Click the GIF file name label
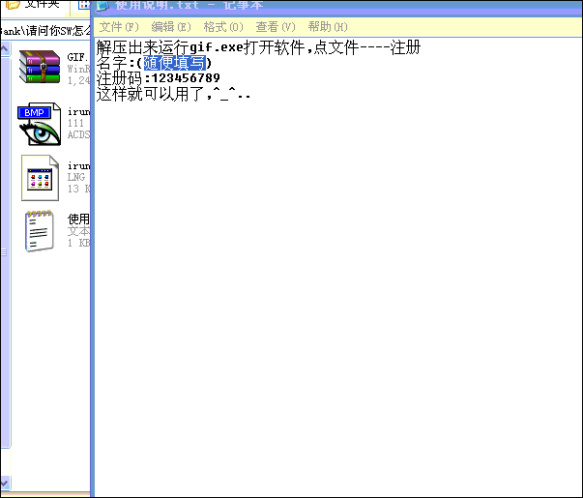 78,57
